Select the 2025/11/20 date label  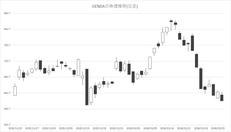click(x=15, y=128)
